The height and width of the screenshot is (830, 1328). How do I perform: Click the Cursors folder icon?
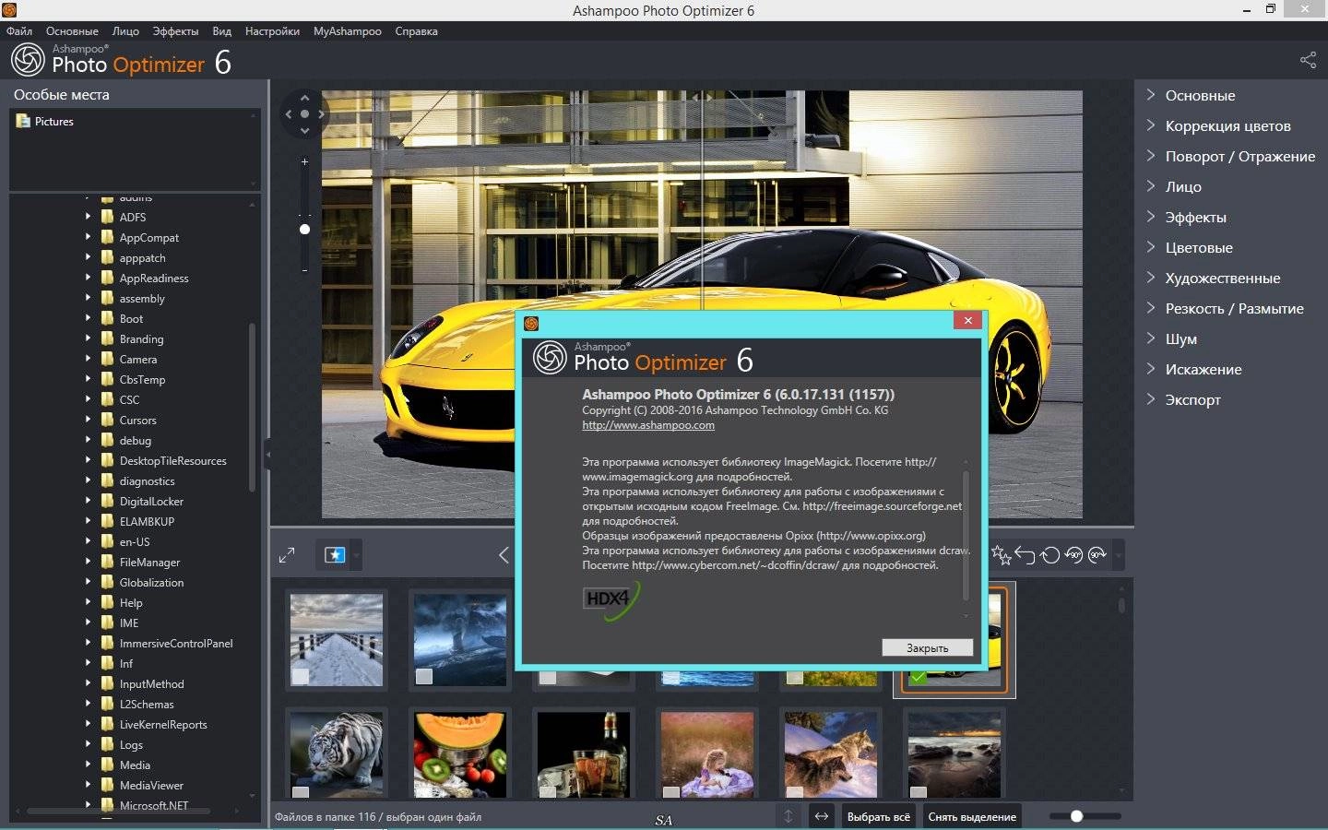tap(108, 420)
